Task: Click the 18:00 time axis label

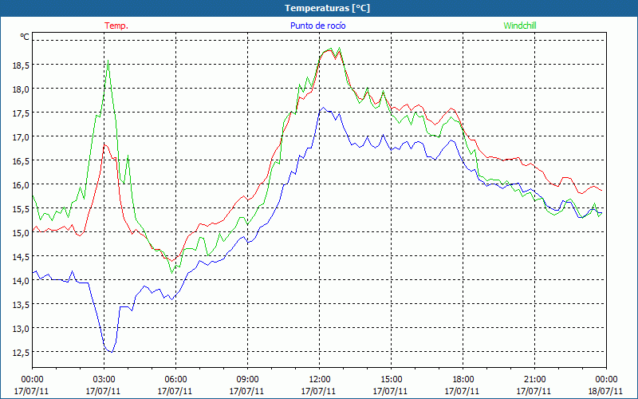Action: click(x=463, y=380)
